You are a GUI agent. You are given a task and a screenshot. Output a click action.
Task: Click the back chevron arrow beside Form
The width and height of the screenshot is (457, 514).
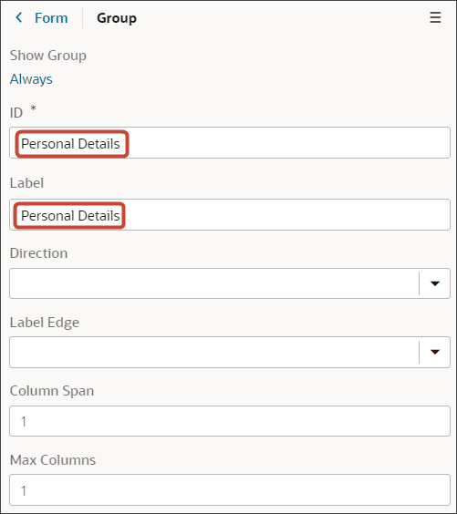[x=19, y=17]
